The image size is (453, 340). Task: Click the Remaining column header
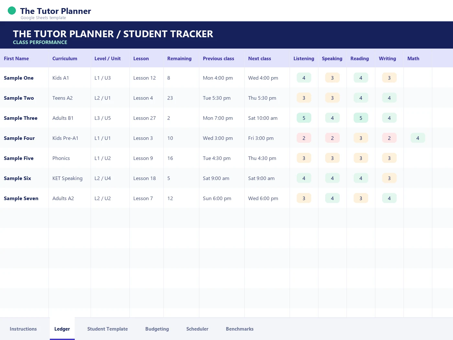point(181,58)
